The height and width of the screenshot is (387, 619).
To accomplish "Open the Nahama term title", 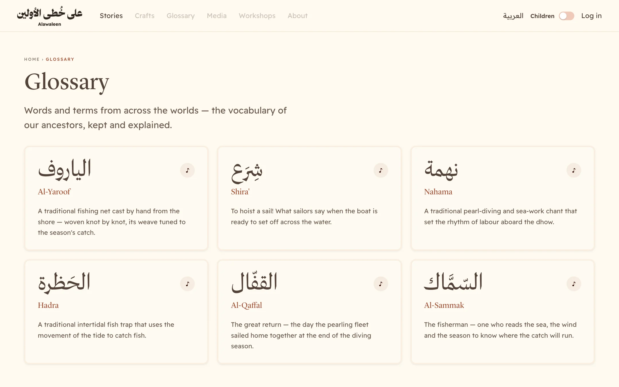I will point(438,191).
